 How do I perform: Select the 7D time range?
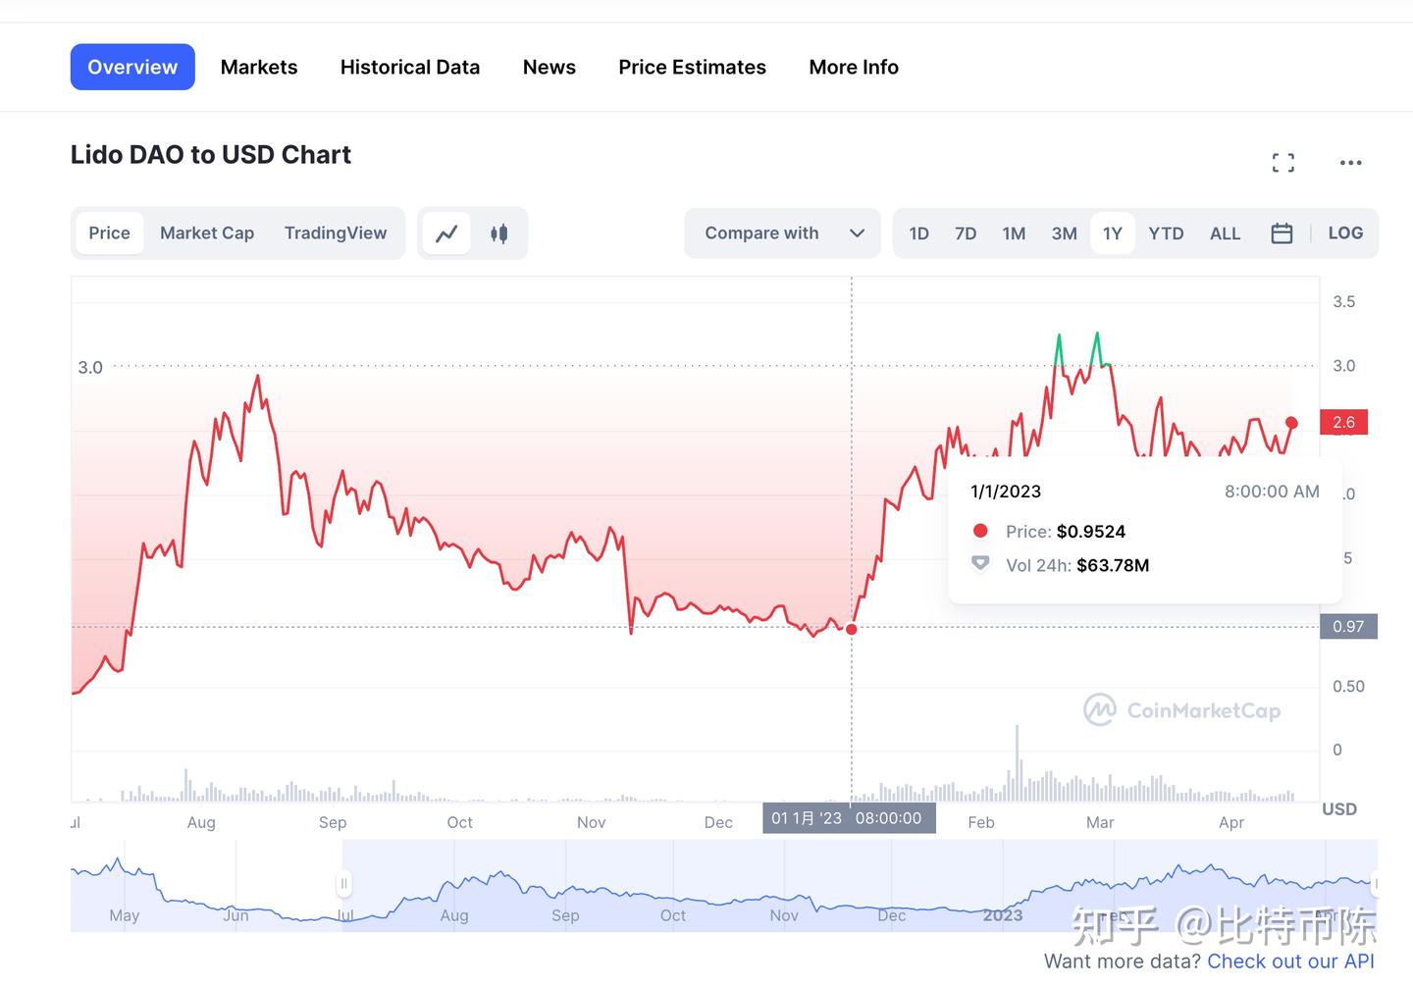966,233
